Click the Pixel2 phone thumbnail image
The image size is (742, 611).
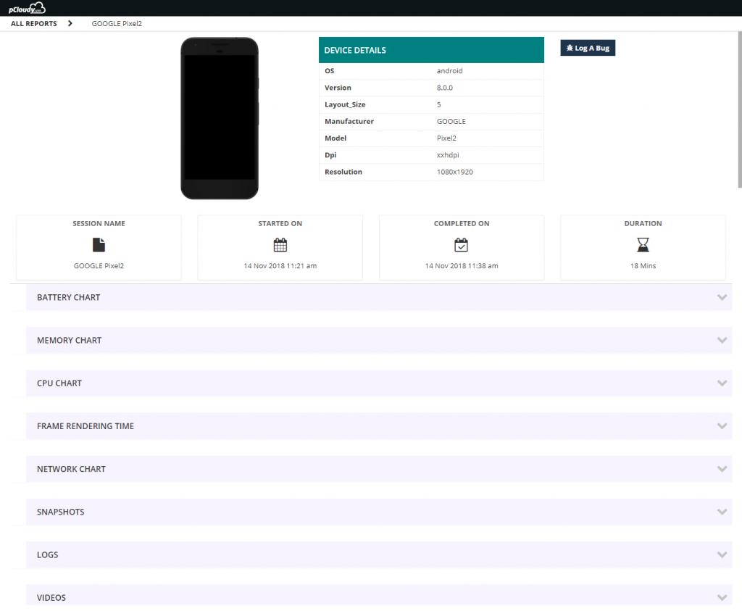click(220, 118)
